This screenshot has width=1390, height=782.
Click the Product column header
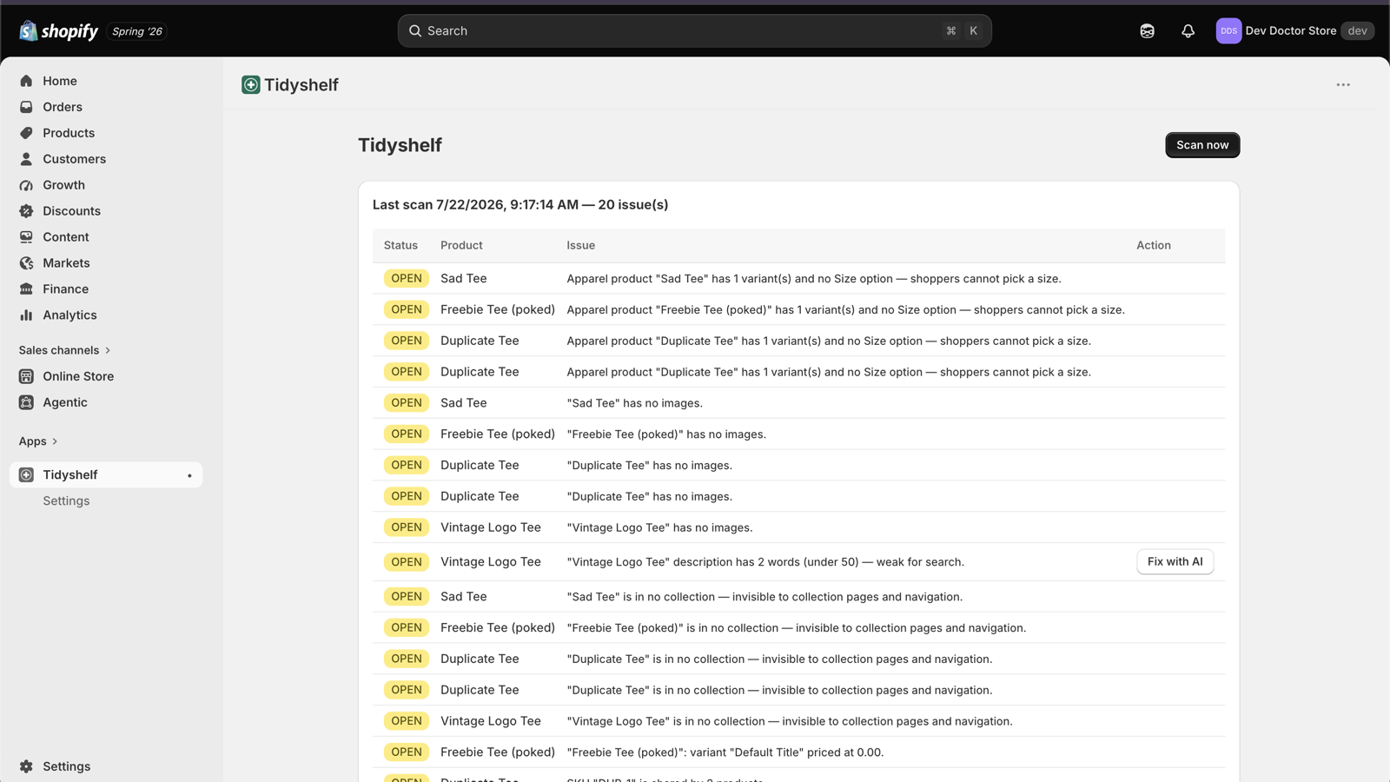click(461, 245)
